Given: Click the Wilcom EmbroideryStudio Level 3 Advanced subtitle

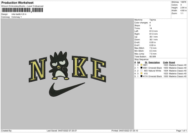Looking at the screenshot, I should tap(22, 6).
